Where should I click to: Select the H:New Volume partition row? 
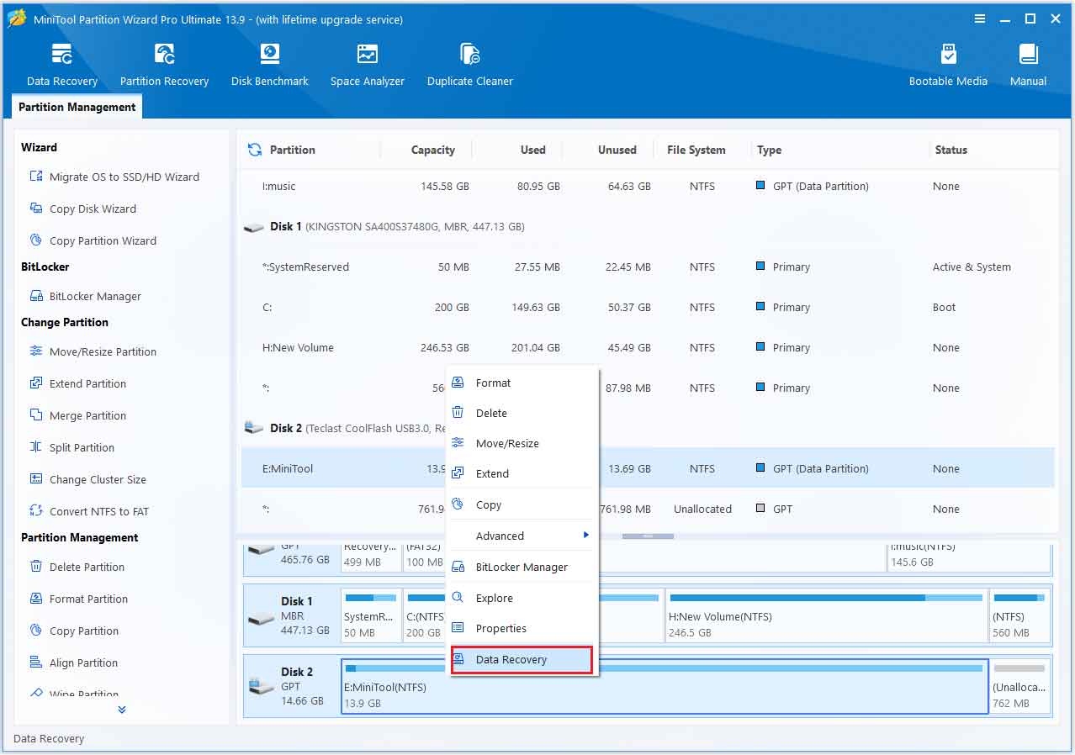pyautogui.click(x=648, y=347)
